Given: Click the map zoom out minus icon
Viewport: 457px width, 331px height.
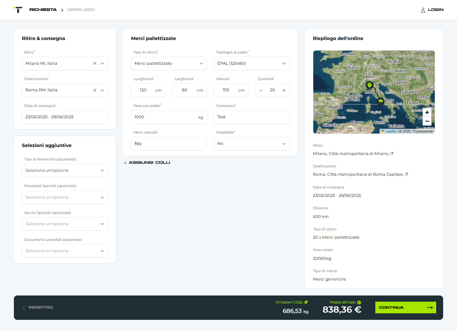Looking at the screenshot, I should point(427,121).
